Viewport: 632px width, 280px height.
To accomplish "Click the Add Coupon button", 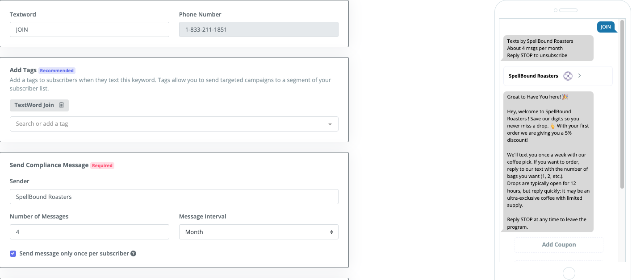I will point(559,244).
